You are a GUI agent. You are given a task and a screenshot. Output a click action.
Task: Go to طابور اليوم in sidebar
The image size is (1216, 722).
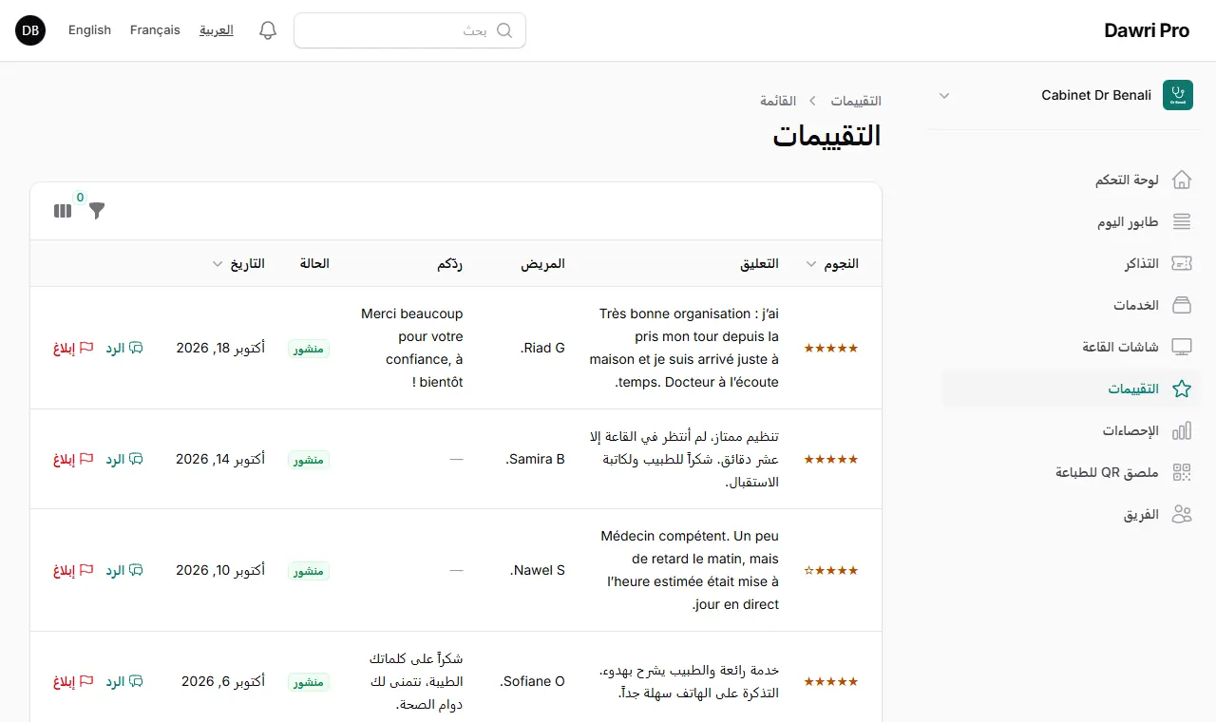pyautogui.click(x=1072, y=221)
